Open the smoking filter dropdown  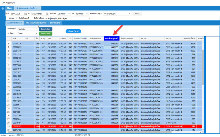[37, 29]
